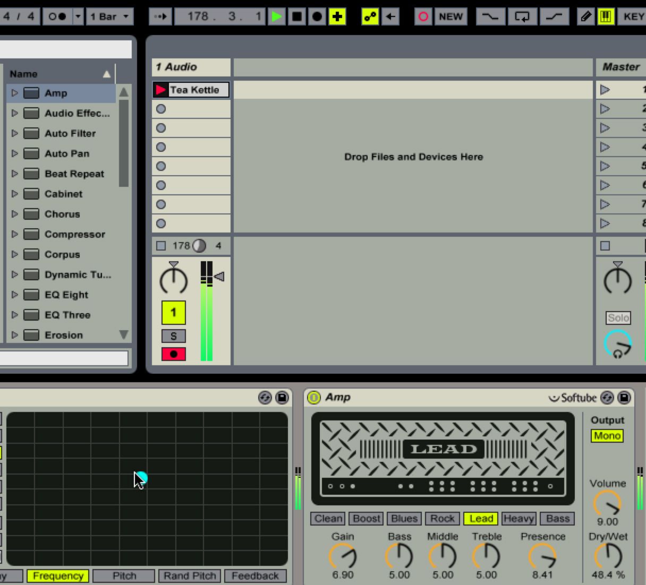Click the browser scrollbar up arrow
Screen dimensions: 646x585
tap(124, 92)
